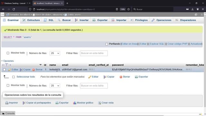Go back using browser back arrow
Viewport: 206px width, 116px height.
[4, 9]
